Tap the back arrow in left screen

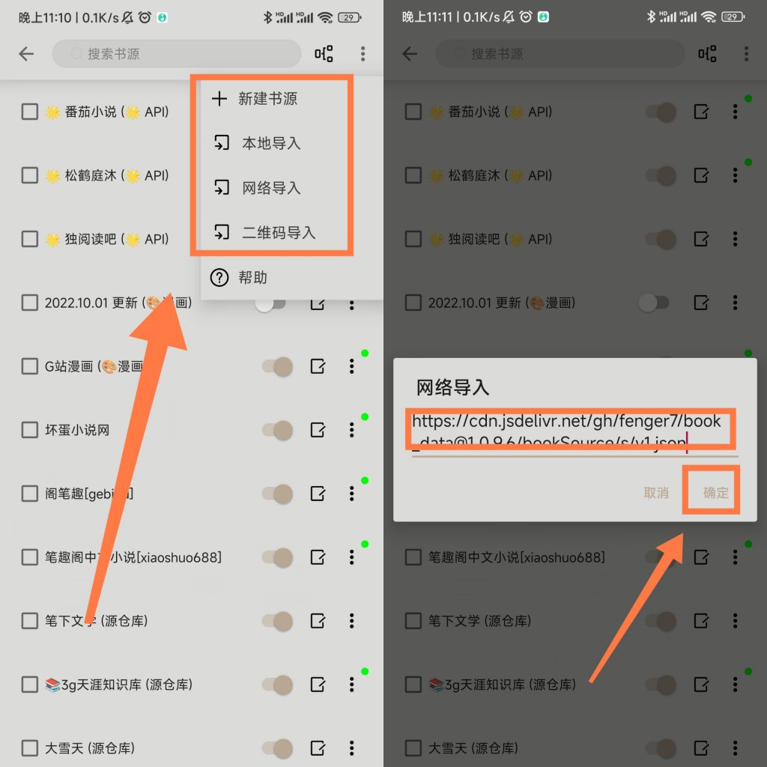[26, 54]
